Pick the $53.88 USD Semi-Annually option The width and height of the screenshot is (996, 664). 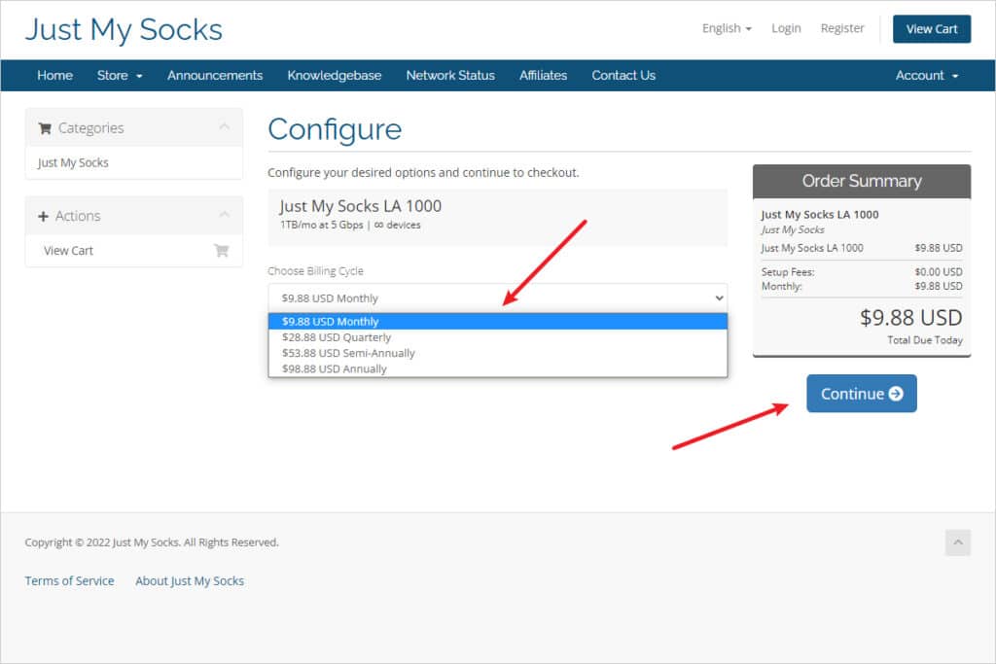point(498,353)
